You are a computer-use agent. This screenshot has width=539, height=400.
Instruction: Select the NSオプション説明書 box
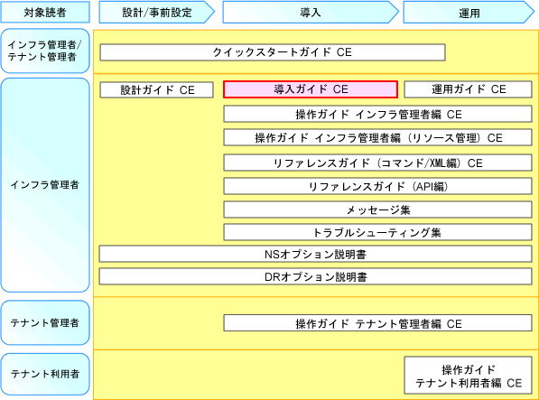pos(316,255)
